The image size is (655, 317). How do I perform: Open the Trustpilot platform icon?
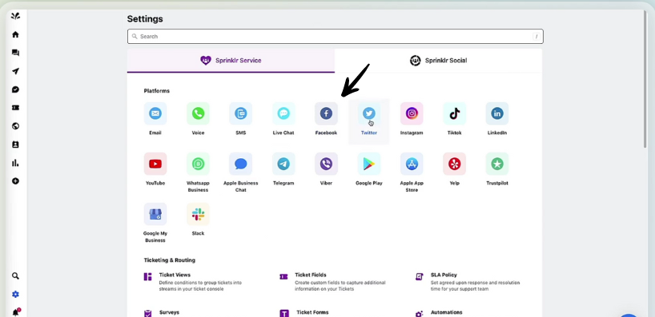pyautogui.click(x=497, y=164)
